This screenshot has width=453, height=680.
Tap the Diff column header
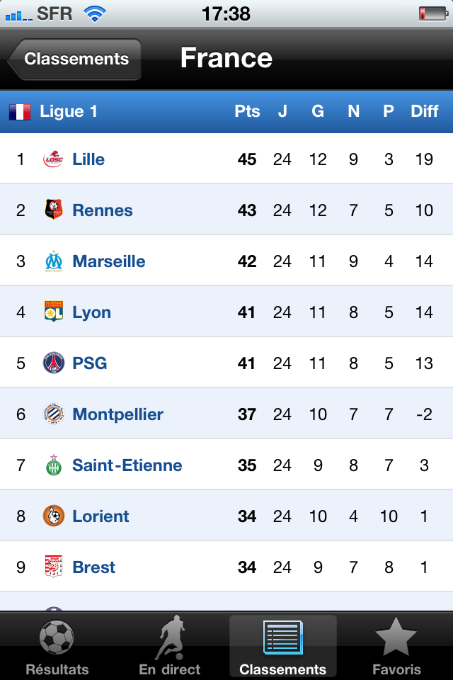425,111
